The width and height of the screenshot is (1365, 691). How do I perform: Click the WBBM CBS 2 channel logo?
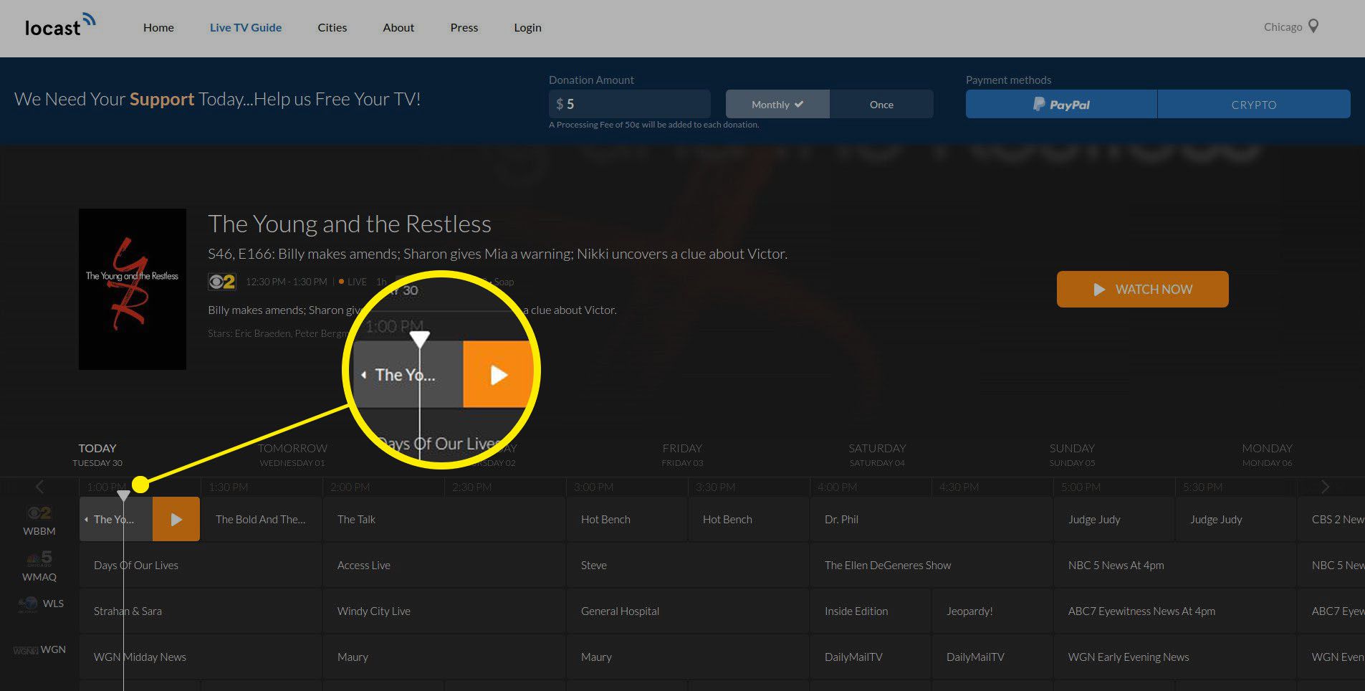point(39,513)
